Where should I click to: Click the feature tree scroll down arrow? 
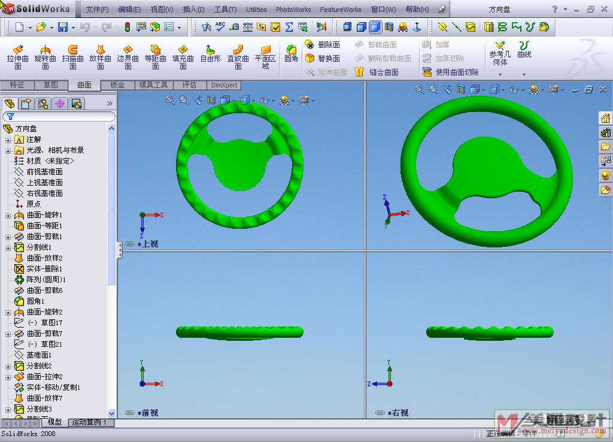click(111, 413)
